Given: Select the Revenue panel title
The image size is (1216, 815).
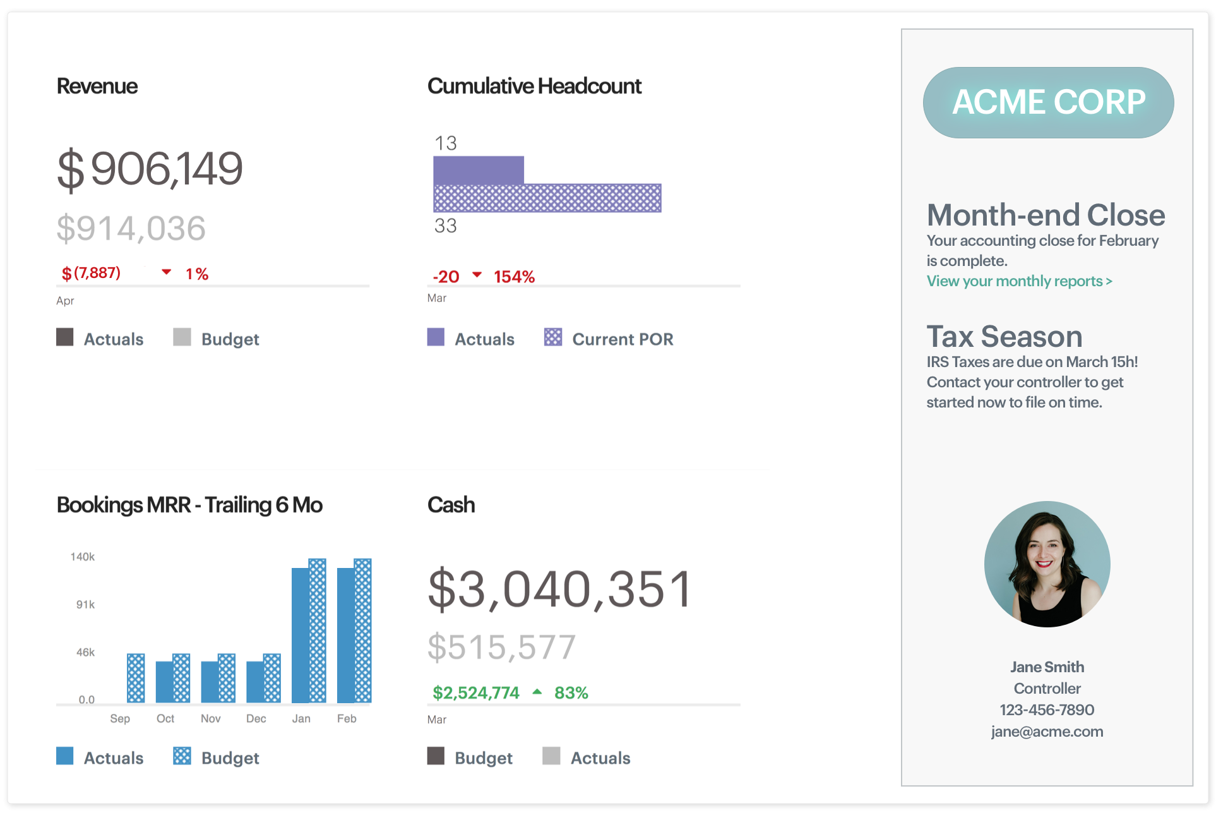Looking at the screenshot, I should (x=97, y=86).
